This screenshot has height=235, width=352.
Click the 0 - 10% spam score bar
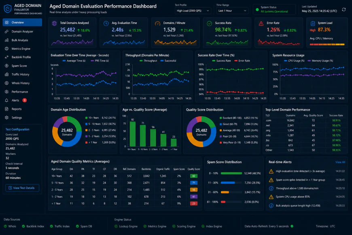pyautogui.click(x=231, y=173)
